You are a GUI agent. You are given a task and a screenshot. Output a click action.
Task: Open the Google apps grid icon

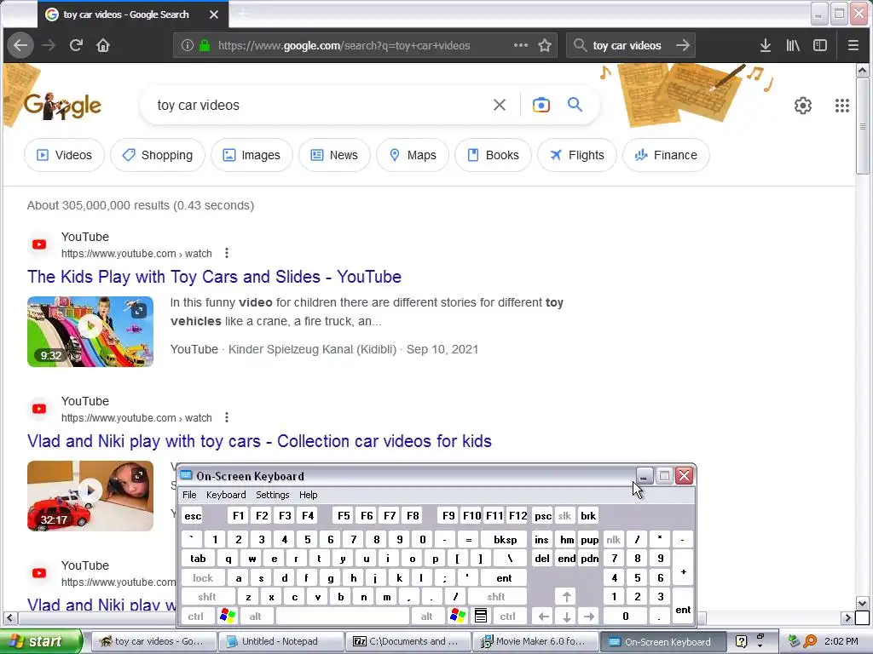(842, 105)
